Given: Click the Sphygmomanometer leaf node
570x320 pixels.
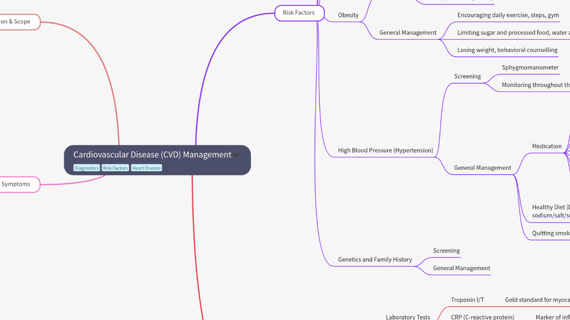Looking at the screenshot, I should pos(530,68).
